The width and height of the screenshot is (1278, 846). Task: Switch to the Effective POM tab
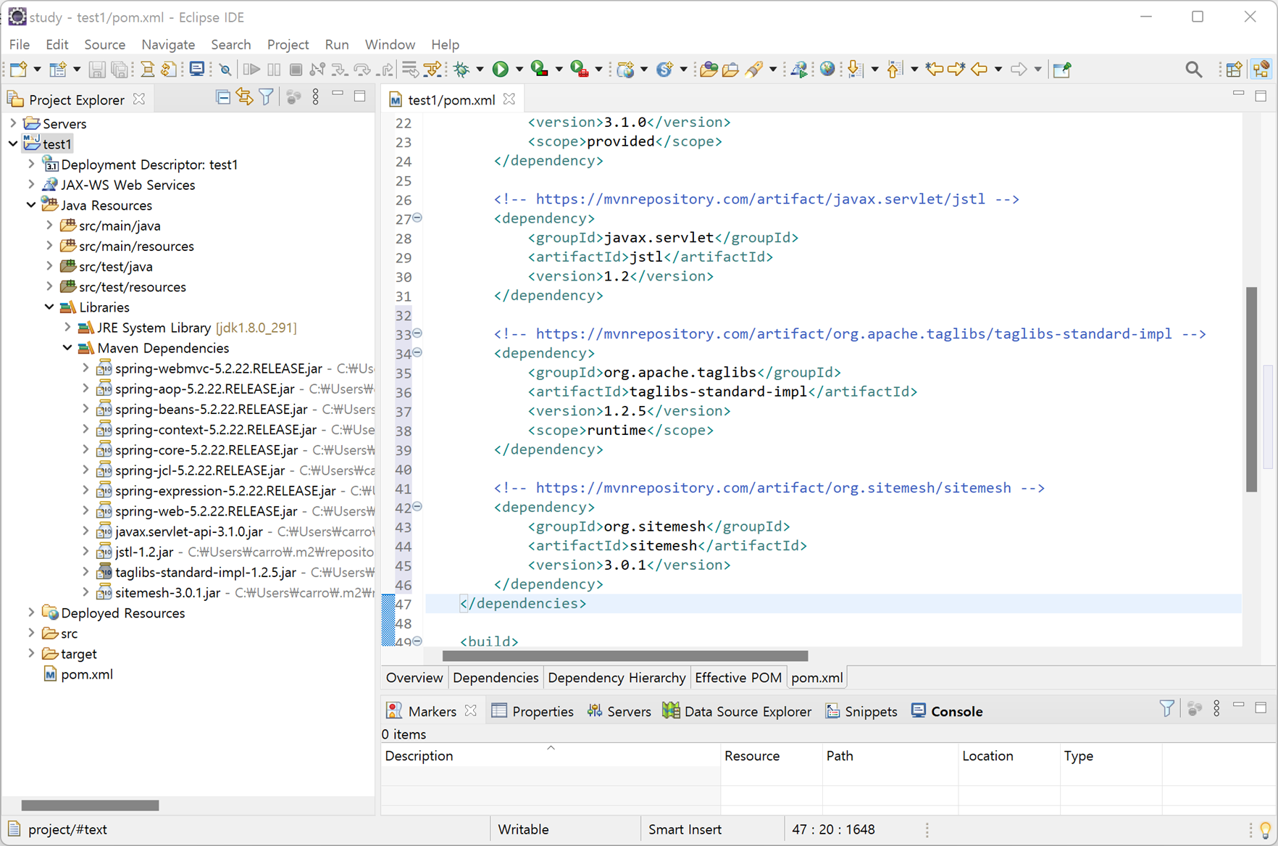point(738,677)
